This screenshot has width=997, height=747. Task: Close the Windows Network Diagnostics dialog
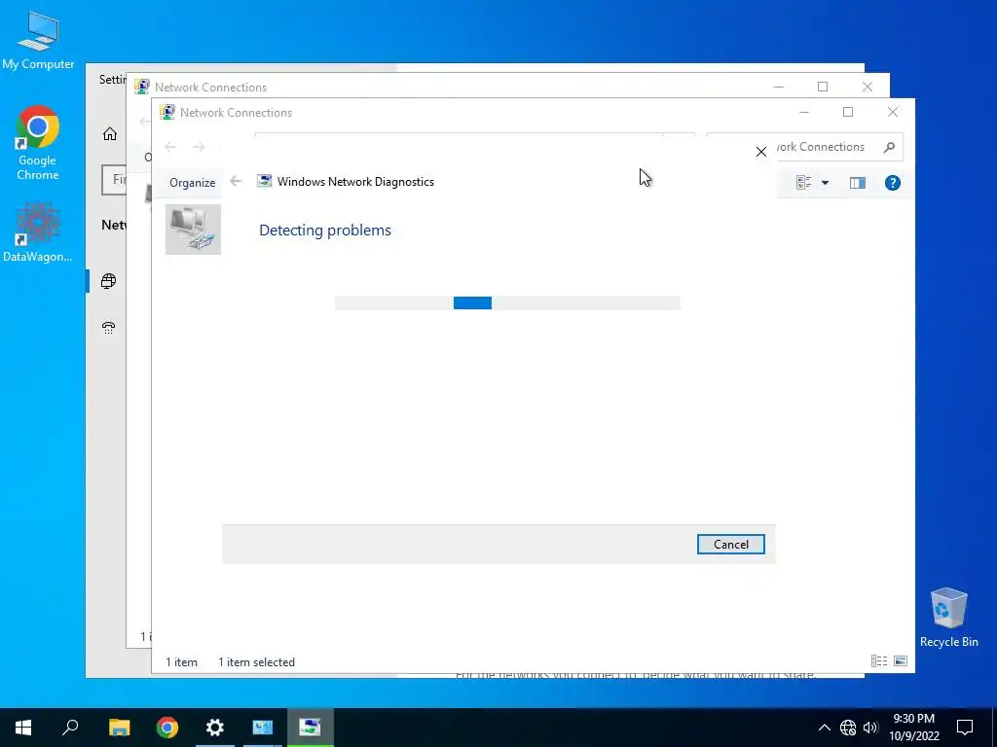[x=761, y=152]
